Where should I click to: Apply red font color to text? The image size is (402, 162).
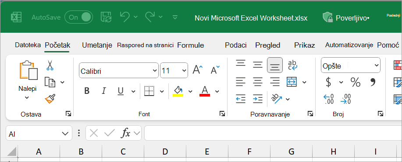click(205, 91)
